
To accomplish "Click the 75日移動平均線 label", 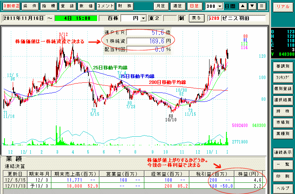I will tap(137, 76).
